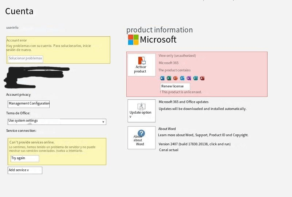Click the 'Microsoft 365' product name
The image size is (292, 197).
169,63
